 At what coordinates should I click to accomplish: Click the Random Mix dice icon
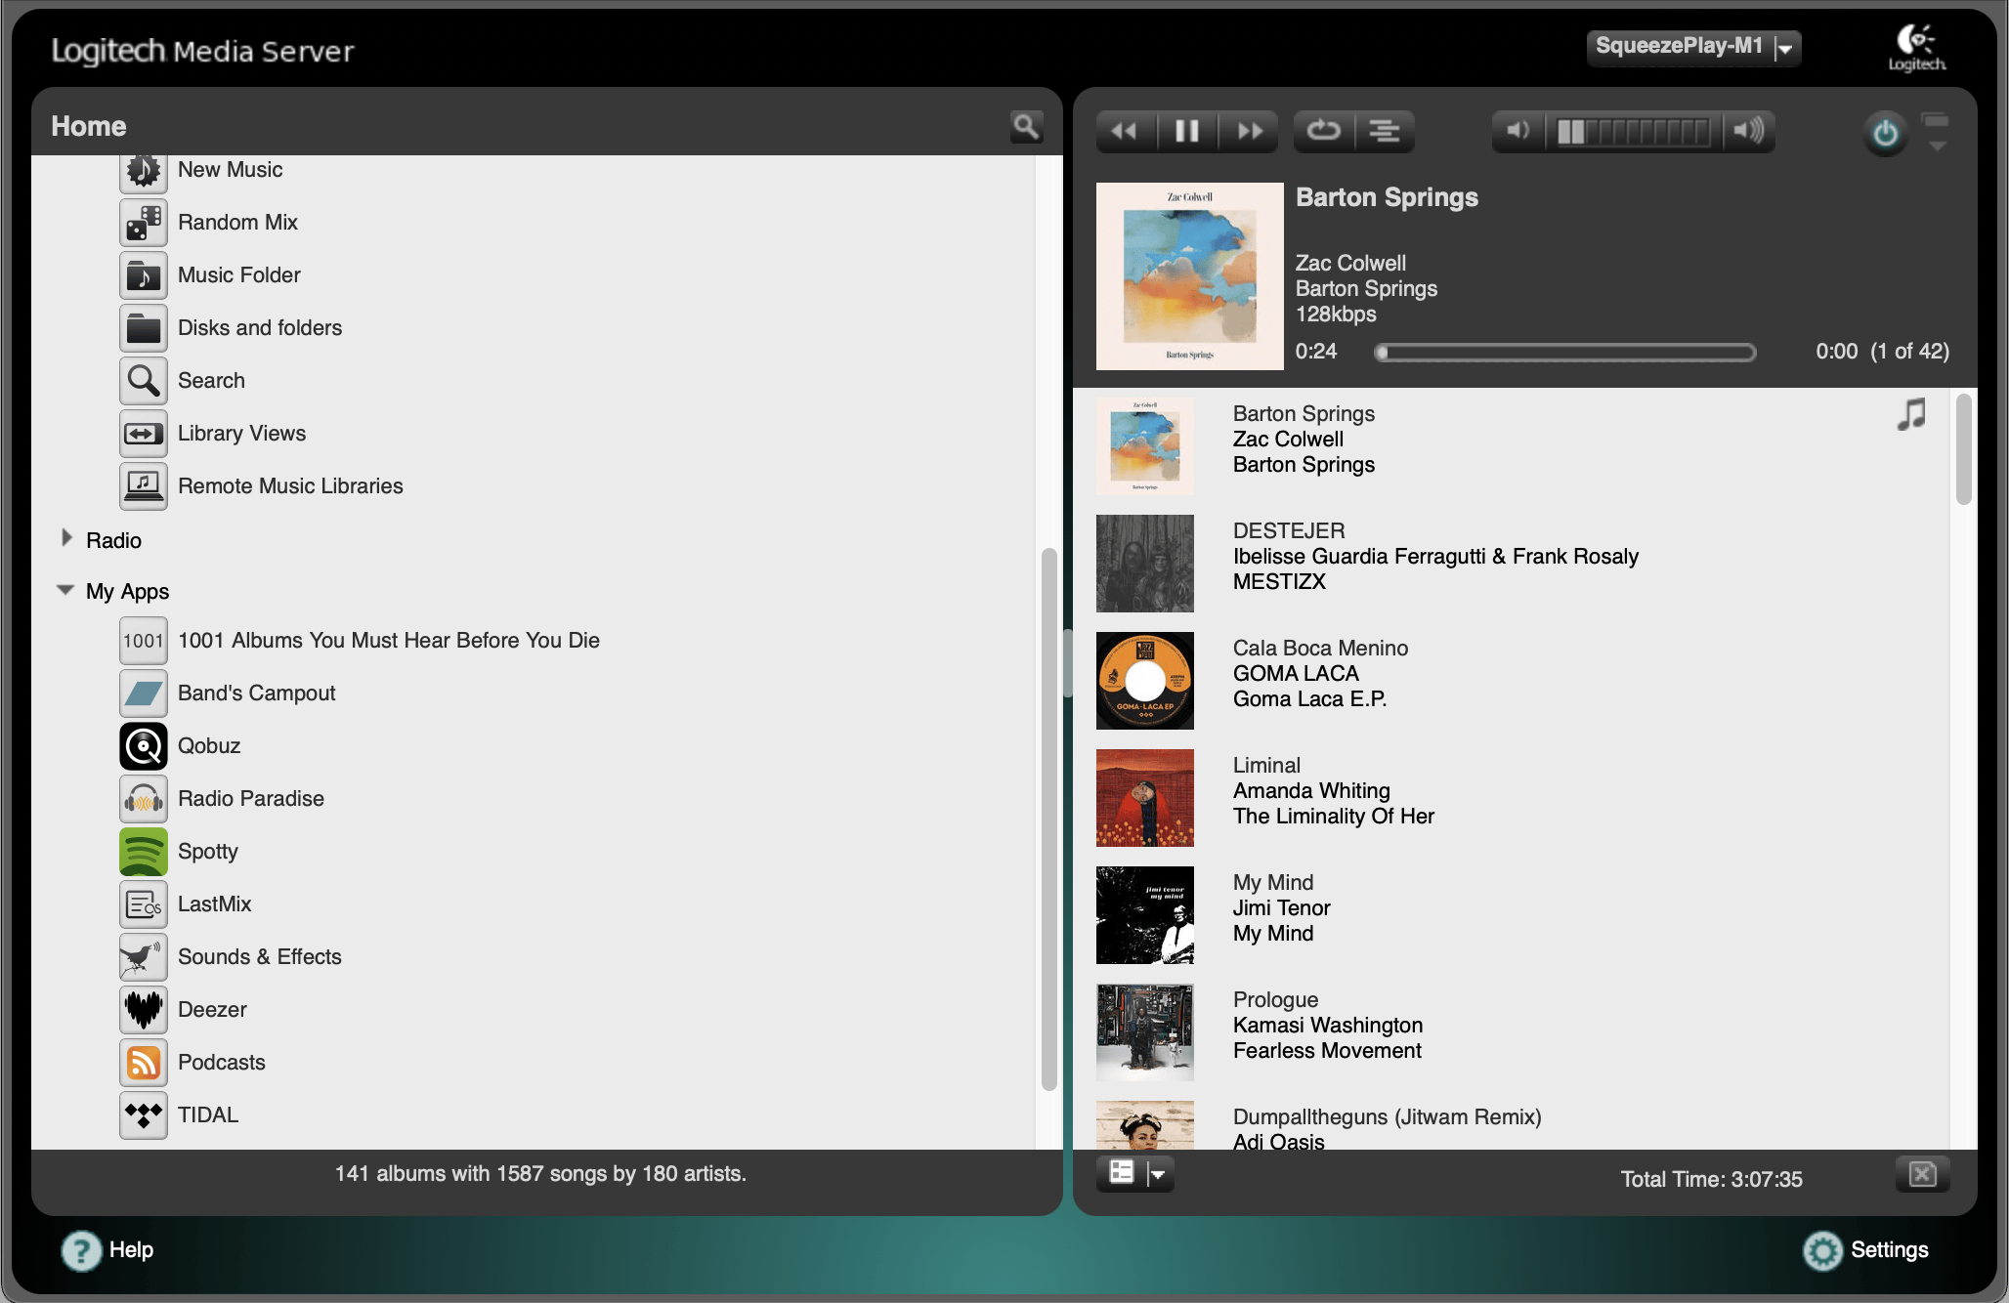coord(144,223)
